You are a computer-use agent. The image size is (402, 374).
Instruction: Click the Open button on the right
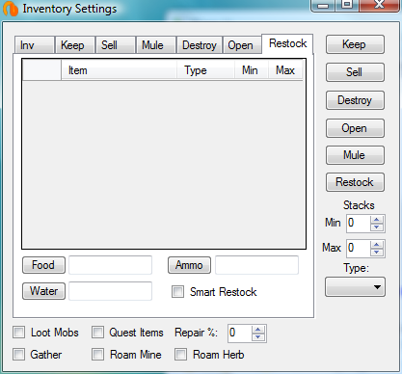(355, 128)
